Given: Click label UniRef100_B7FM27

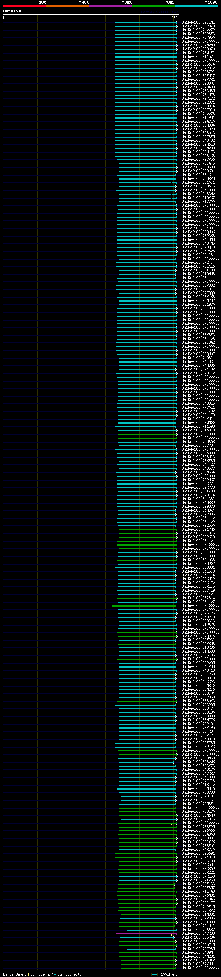Looking at the screenshot, I should point(198,76).
